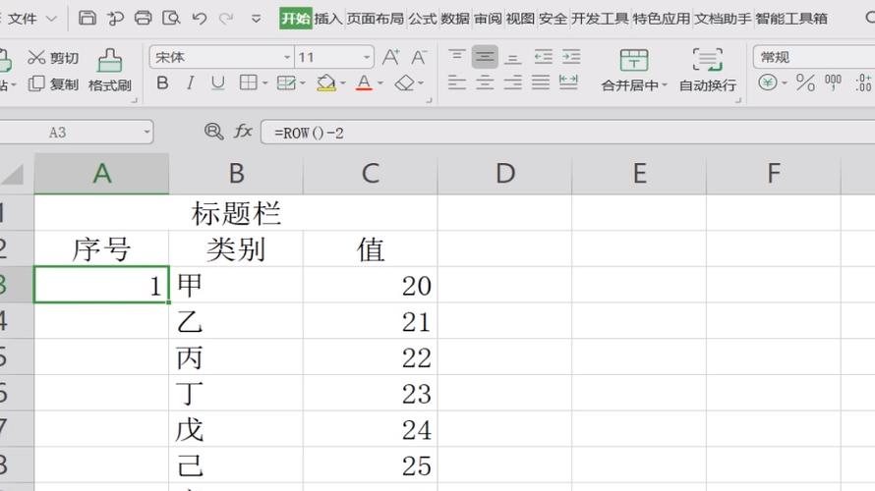Screen dimensions: 875x491
Task: Increase font size with A+ icon
Action: point(391,57)
